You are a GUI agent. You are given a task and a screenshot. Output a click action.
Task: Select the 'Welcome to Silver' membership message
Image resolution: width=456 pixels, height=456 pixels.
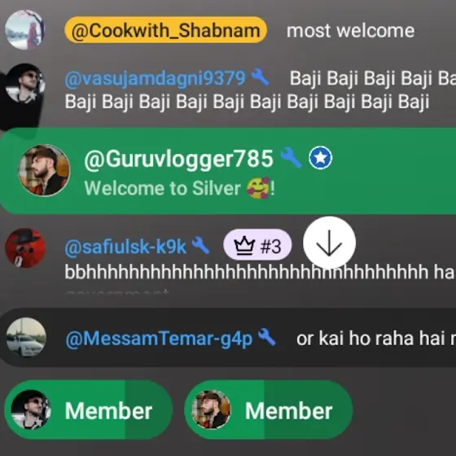[179, 188]
